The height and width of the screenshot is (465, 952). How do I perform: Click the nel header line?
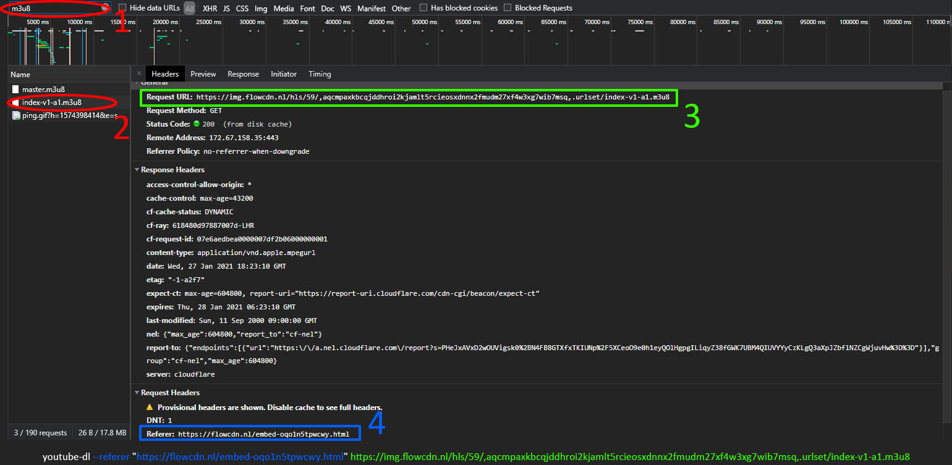point(234,334)
